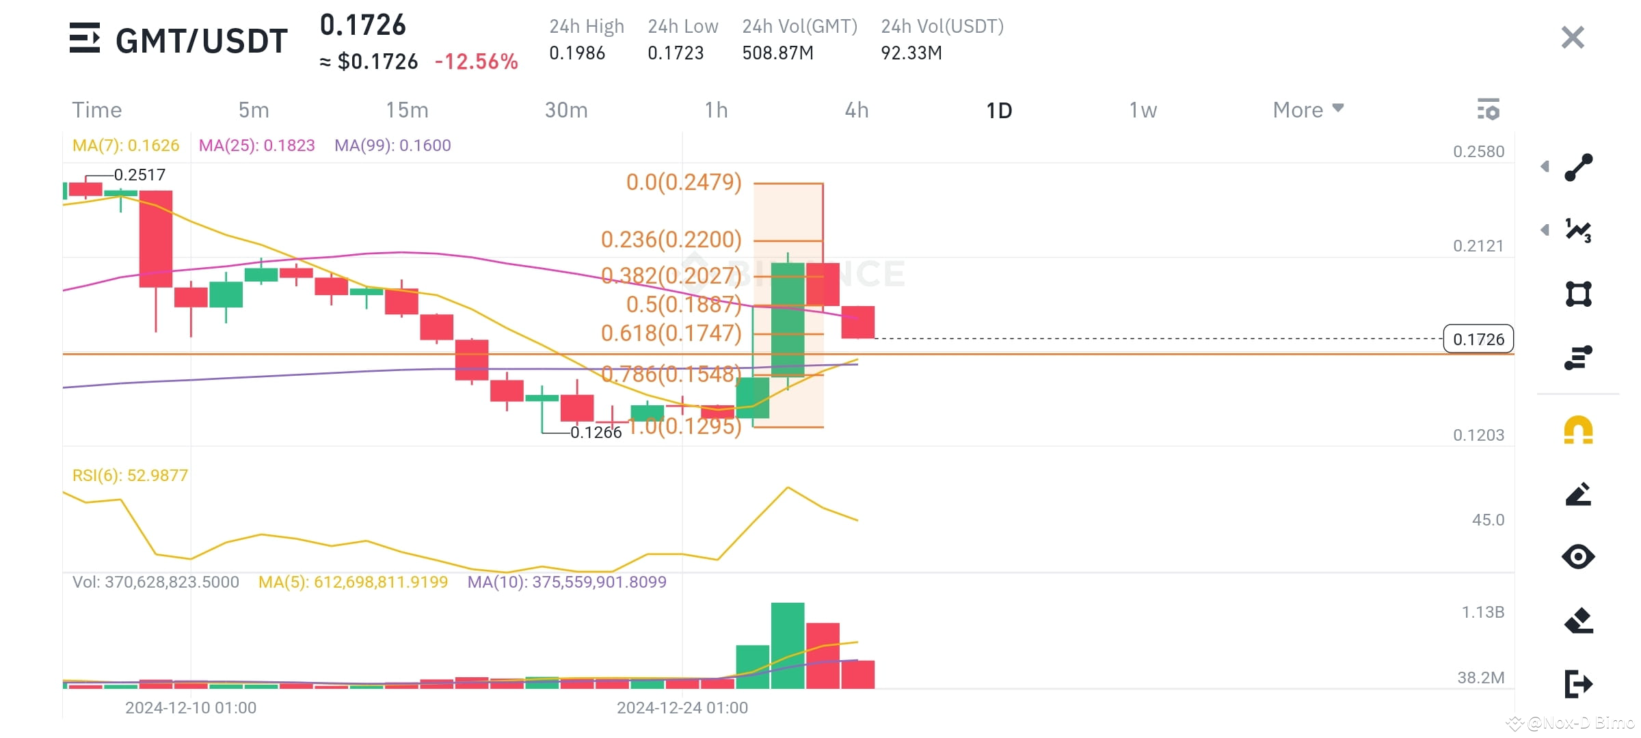The width and height of the screenshot is (1641, 738).
Task: Select the wave pattern drawing tool
Action: tap(1578, 230)
